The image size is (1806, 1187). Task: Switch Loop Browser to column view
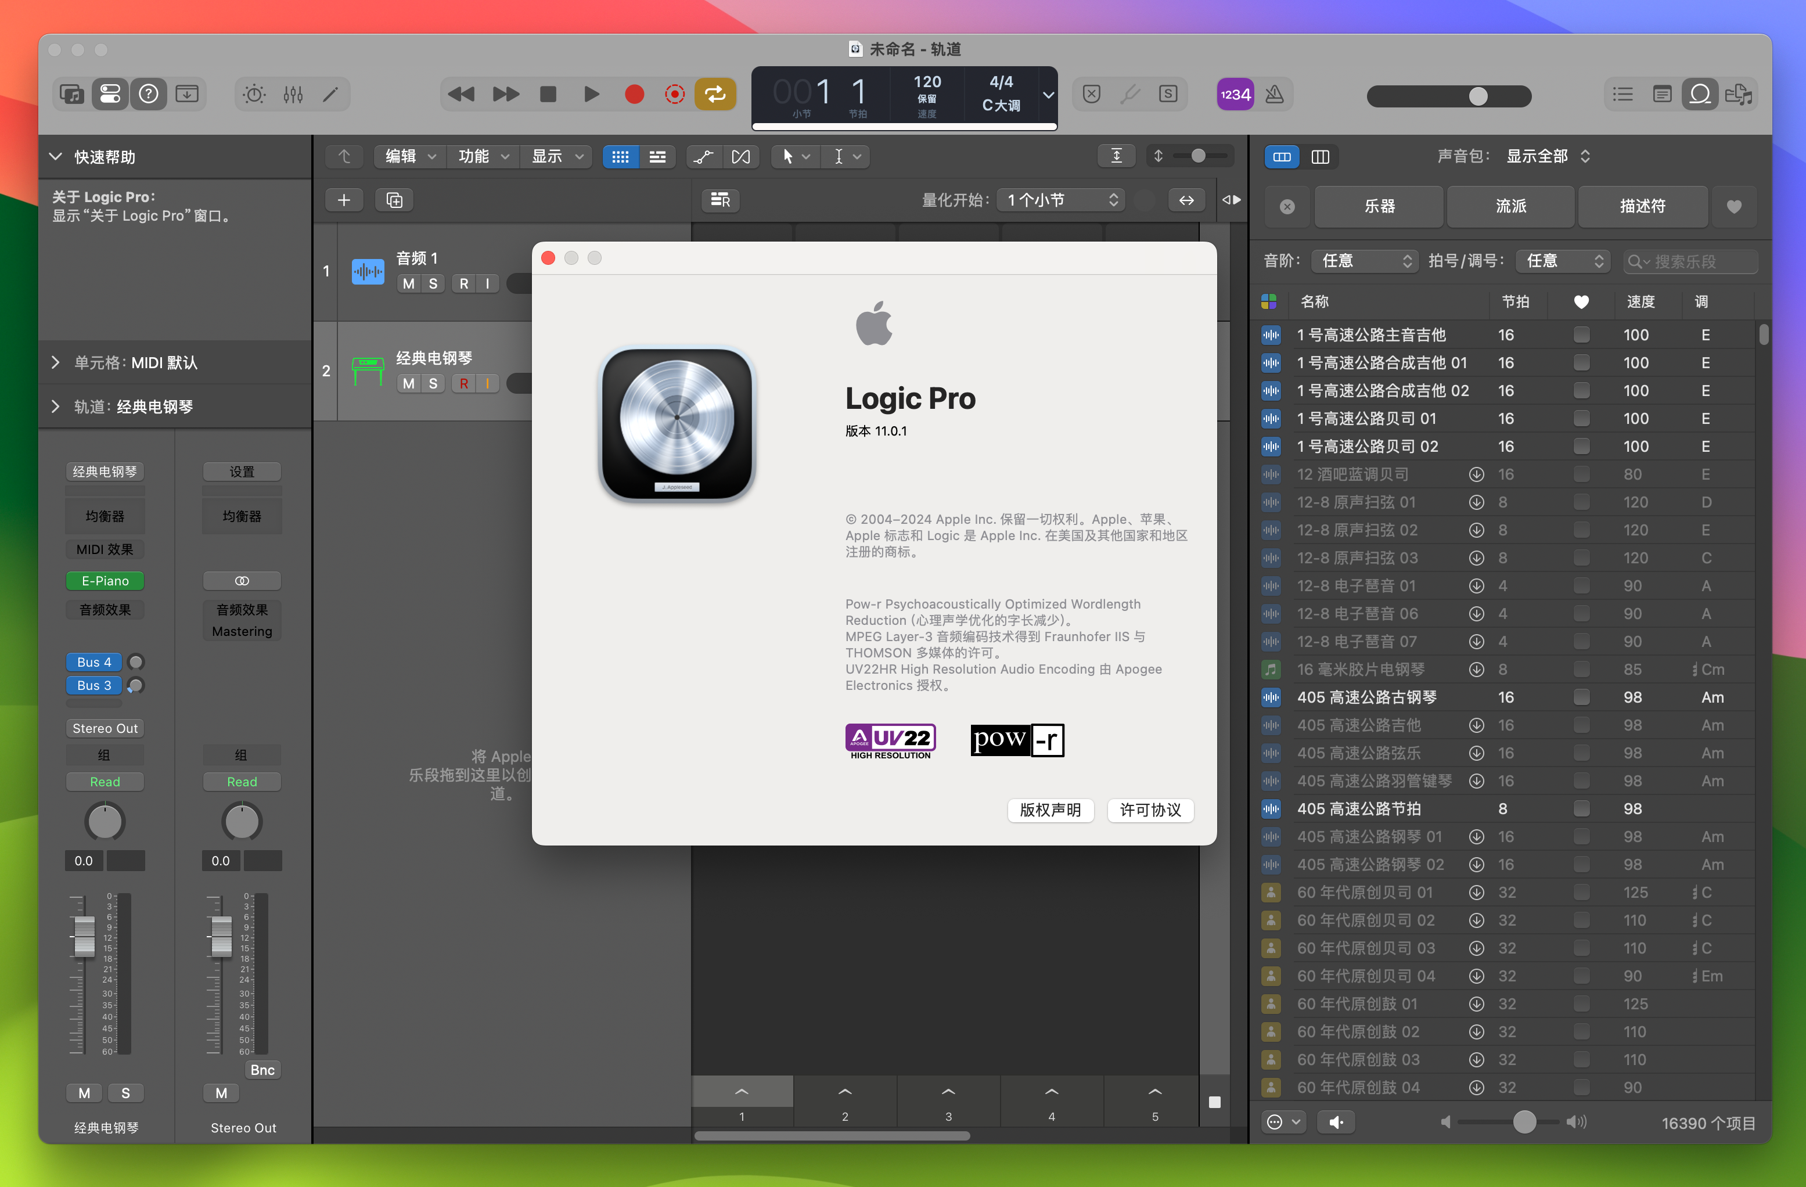(1321, 156)
